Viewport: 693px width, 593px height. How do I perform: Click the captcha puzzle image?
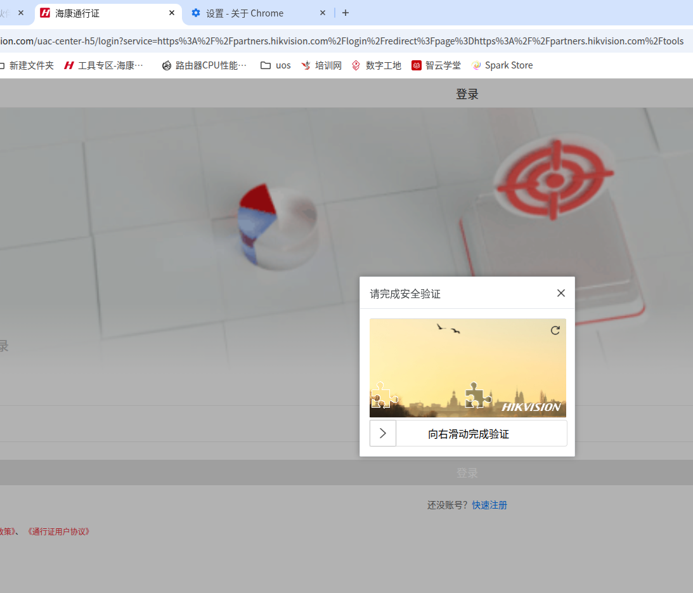[x=467, y=368]
